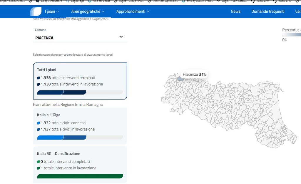Click green bullet beside intervento in lavorazione
This screenshot has height=184, width=301.
pyautogui.click(x=39, y=168)
